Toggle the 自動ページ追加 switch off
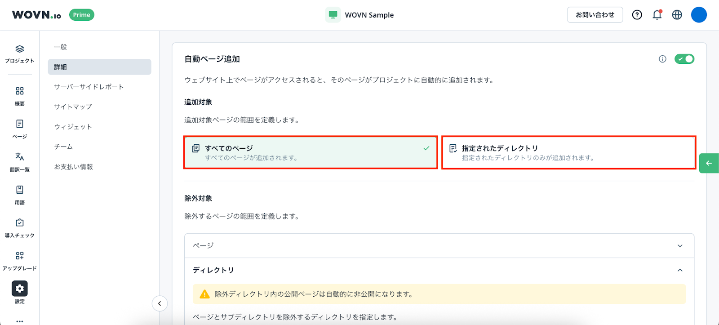The image size is (719, 325). click(x=684, y=59)
